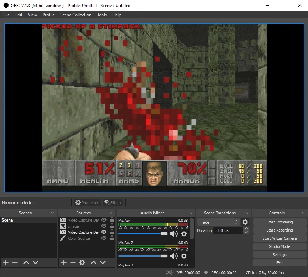
Task: Unlock the Image source lock icon
Action: [112, 226]
